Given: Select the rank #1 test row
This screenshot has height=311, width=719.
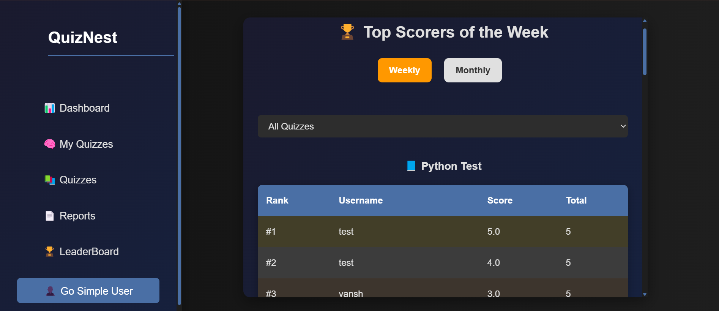Looking at the screenshot, I should tap(442, 232).
